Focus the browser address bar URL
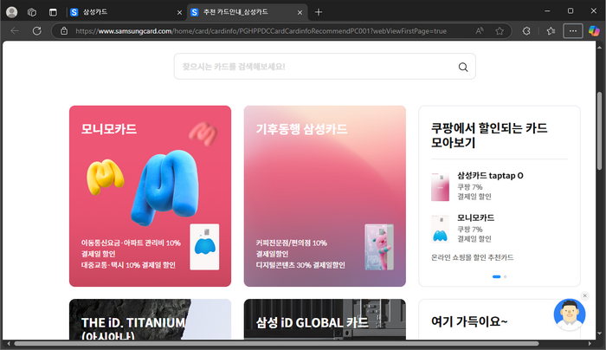 pos(261,31)
